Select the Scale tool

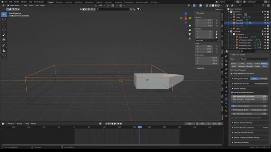click(4, 35)
